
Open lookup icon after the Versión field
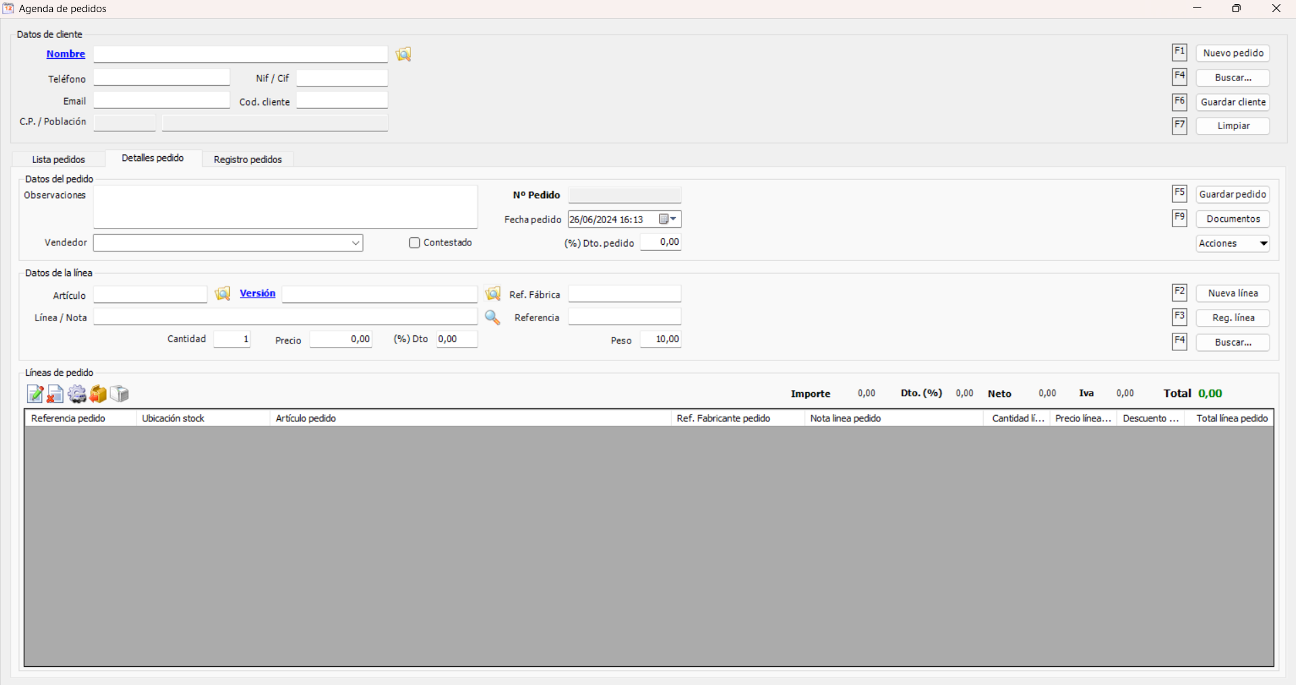coord(493,294)
